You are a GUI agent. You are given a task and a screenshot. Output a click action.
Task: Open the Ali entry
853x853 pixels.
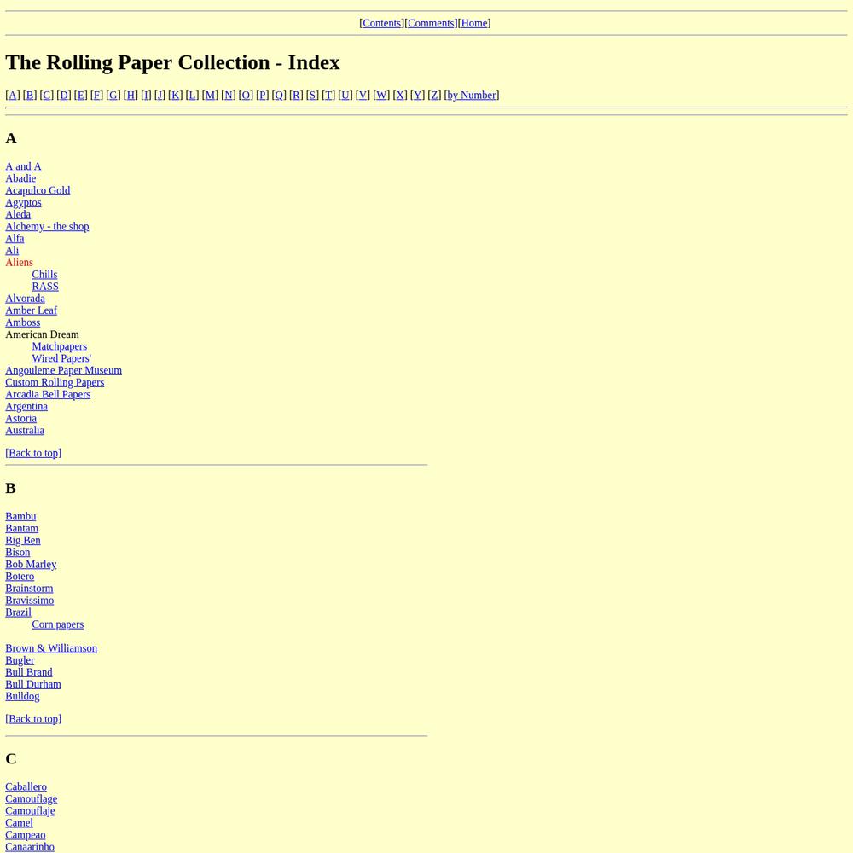coord(12,250)
